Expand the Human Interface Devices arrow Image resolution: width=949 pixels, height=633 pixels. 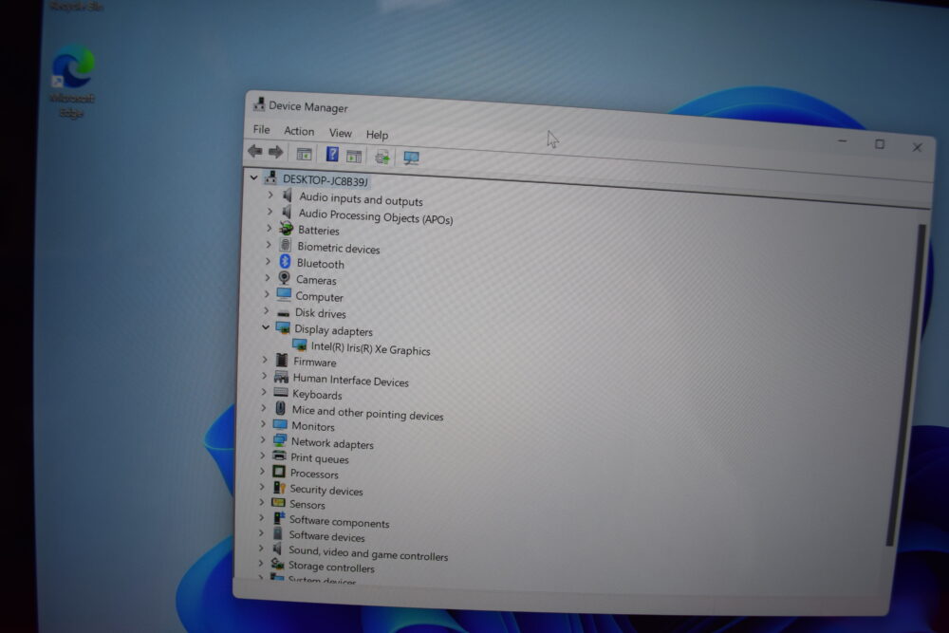pyautogui.click(x=264, y=376)
